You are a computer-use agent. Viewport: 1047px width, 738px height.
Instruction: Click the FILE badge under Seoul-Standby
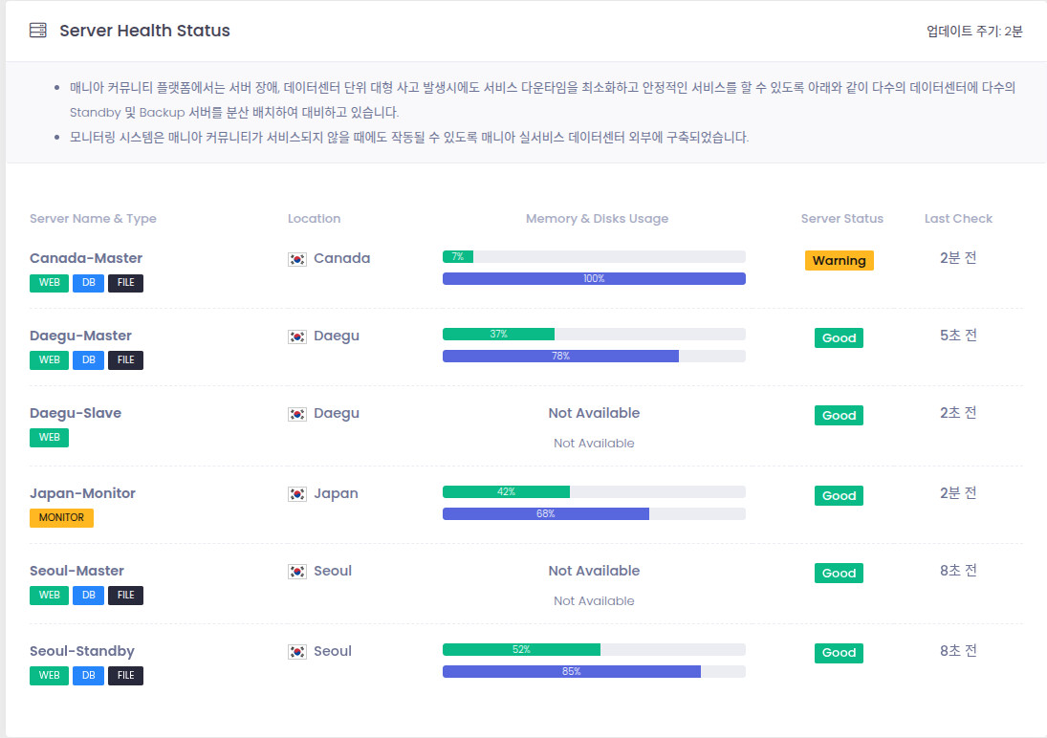(x=125, y=675)
